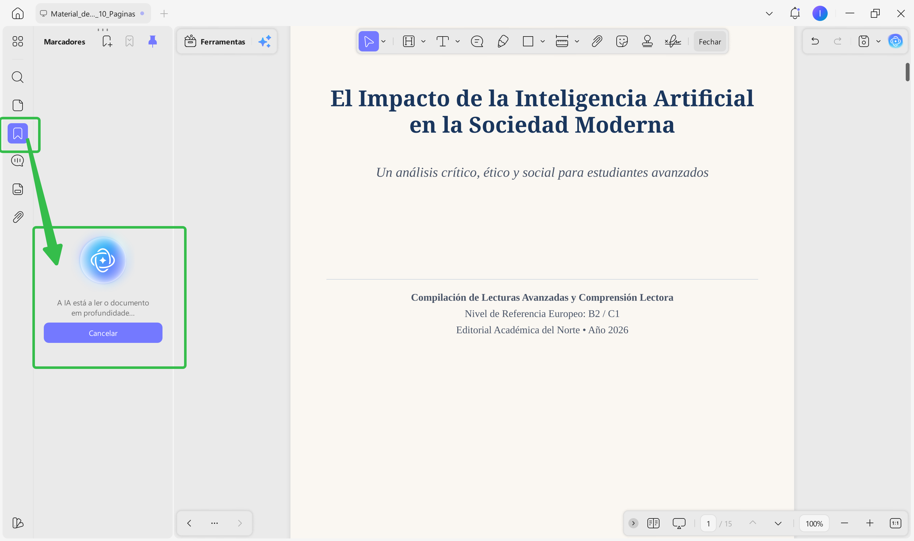Image resolution: width=914 pixels, height=541 pixels.
Task: Click the Marcadores panel three-dots handle
Action: pos(103,30)
